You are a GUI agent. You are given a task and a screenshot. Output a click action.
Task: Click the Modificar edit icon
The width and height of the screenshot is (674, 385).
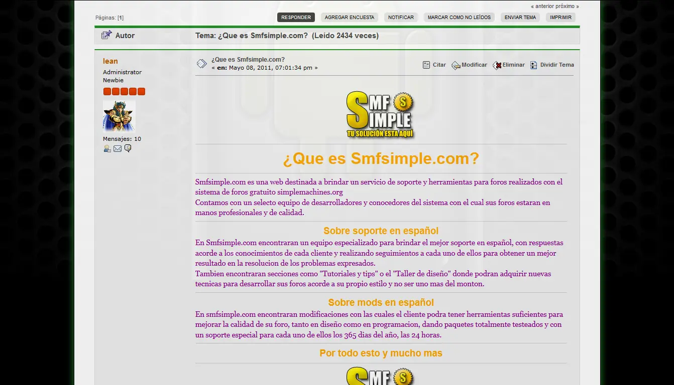[x=456, y=65]
